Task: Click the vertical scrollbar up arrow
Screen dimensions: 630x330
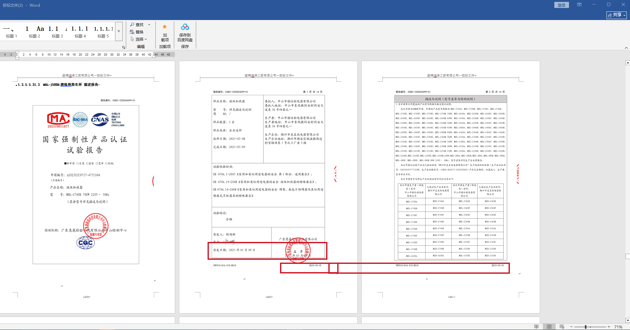Action: 627,63
